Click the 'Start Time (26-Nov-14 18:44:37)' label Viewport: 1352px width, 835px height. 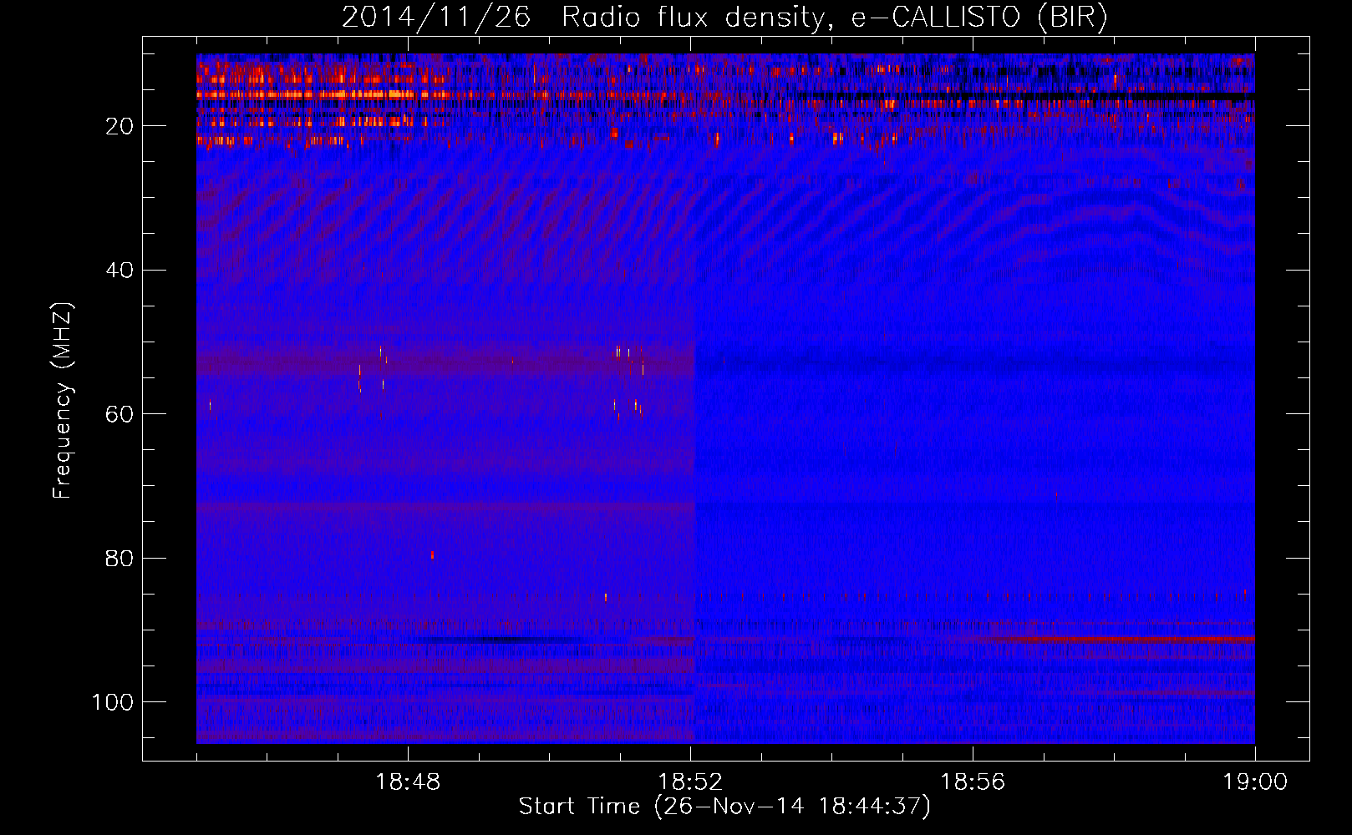(724, 807)
